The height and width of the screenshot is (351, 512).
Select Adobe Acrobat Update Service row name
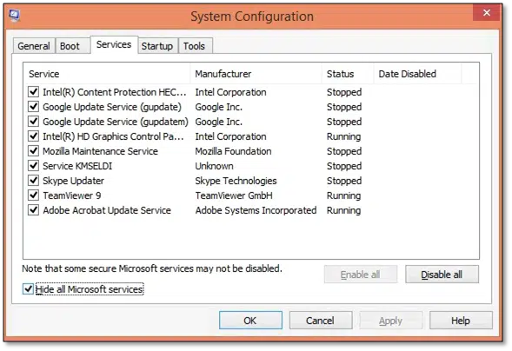(107, 210)
